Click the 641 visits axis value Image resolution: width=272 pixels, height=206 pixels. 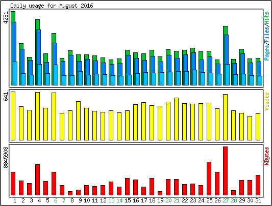click(6, 96)
